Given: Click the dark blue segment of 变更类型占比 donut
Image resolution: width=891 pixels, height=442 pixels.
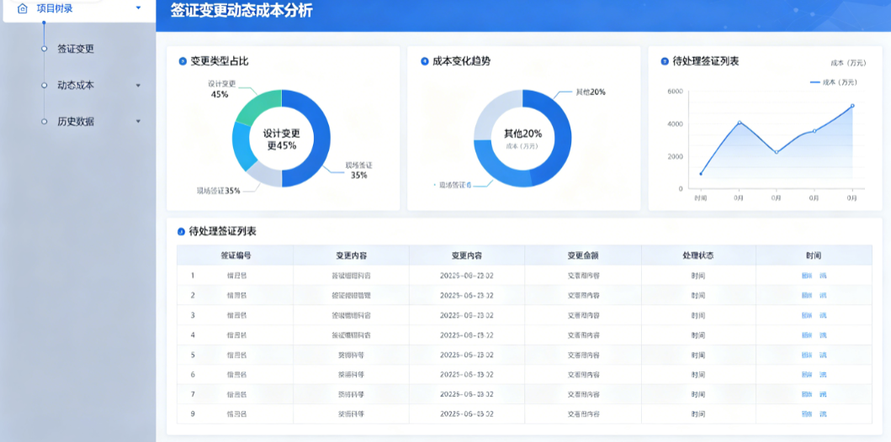Looking at the screenshot, I should 320,139.
